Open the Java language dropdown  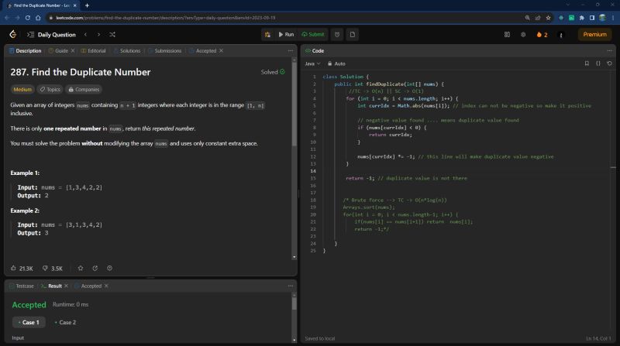click(312, 63)
